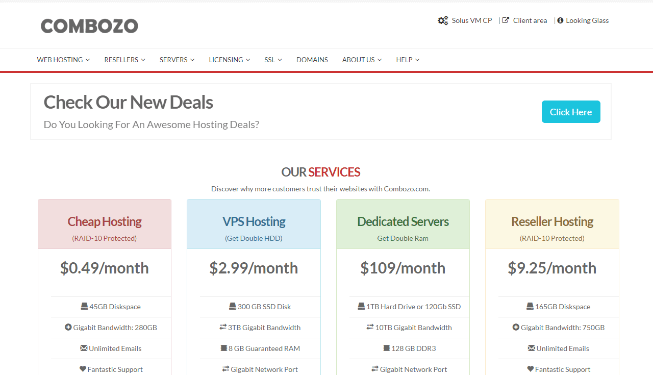
Task: Click the chip icon beside 8 GB Guaranteed RAM
Action: 223,348
